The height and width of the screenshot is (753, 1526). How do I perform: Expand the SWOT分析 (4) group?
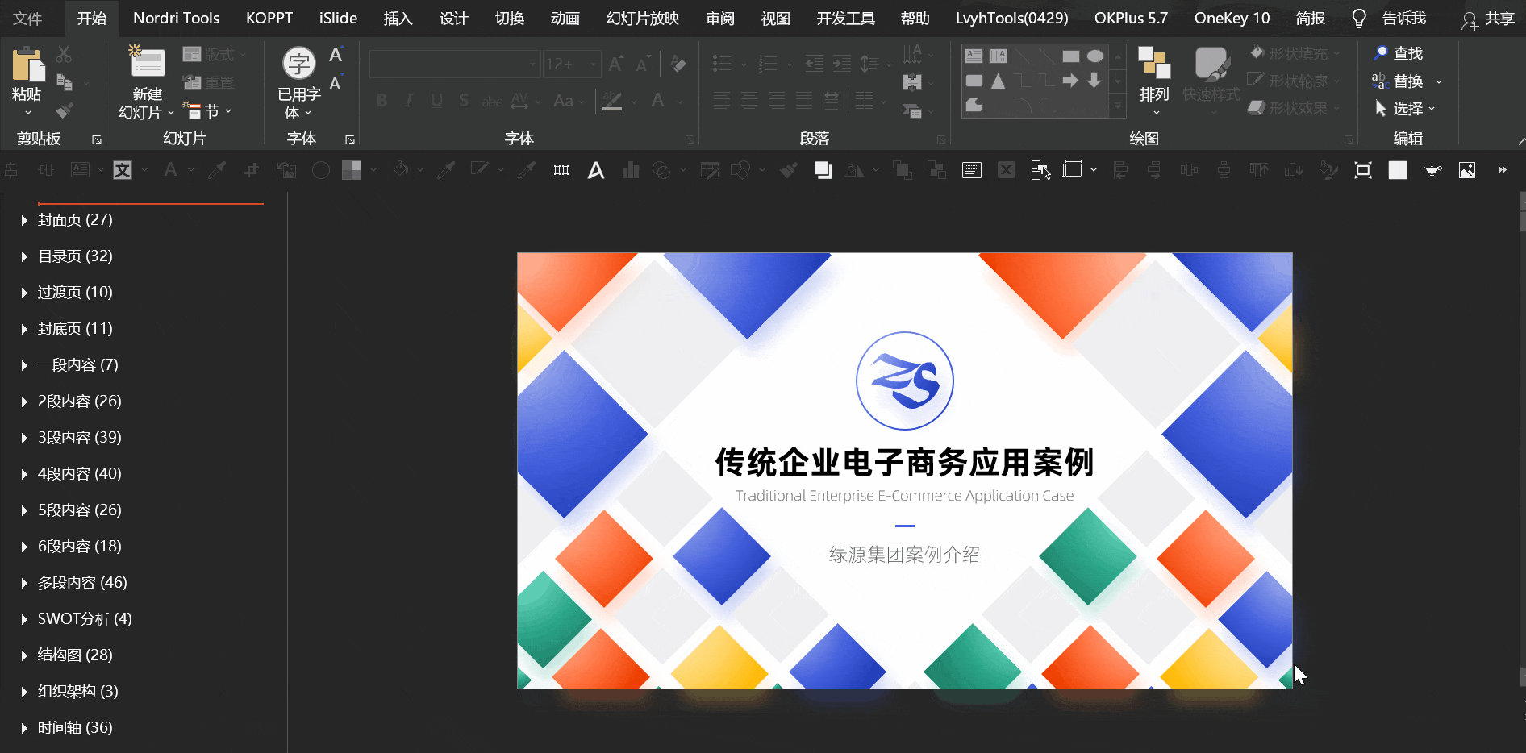(x=24, y=619)
